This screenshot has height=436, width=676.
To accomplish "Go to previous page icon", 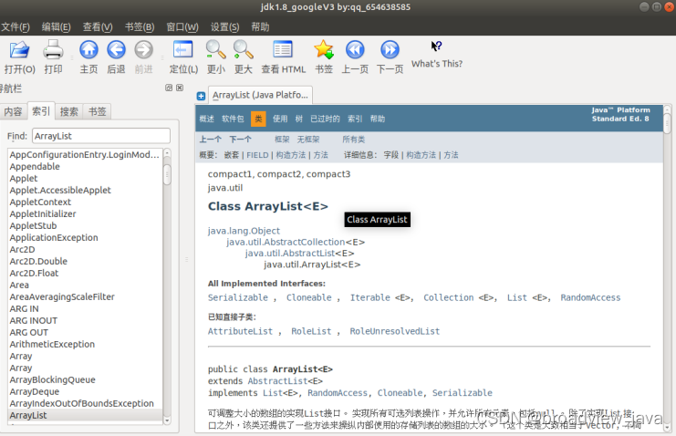I will click(355, 49).
